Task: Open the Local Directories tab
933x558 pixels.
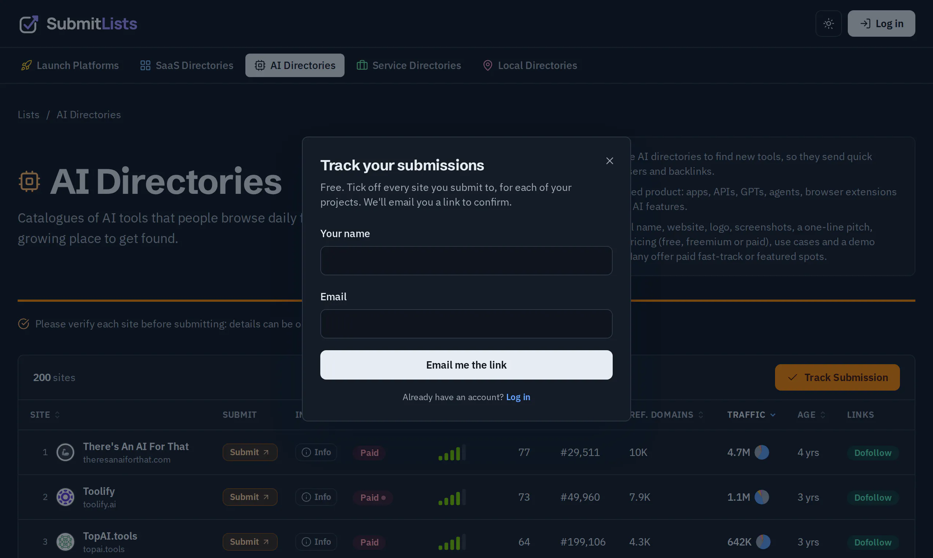Action: click(x=530, y=65)
